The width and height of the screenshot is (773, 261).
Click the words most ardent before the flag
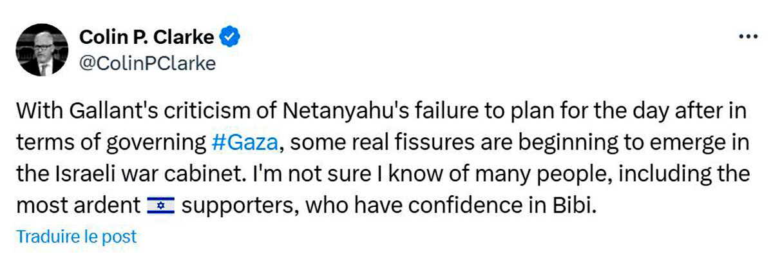(79, 207)
